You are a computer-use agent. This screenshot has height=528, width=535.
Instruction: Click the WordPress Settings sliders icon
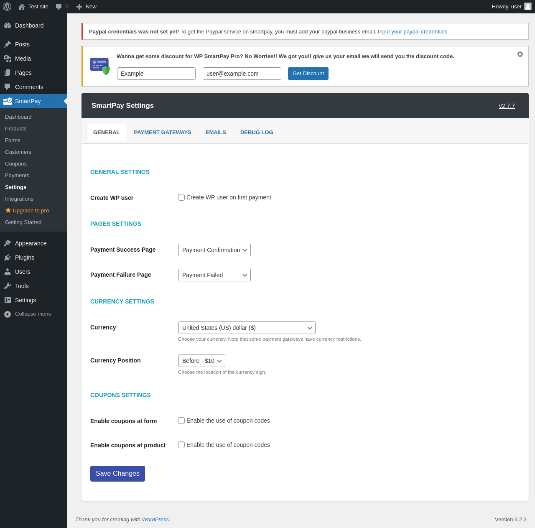[x=8, y=300]
